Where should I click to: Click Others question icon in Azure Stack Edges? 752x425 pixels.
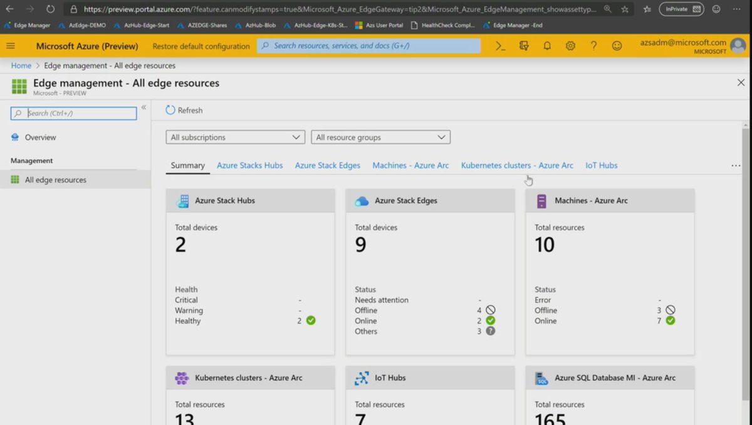(x=491, y=331)
